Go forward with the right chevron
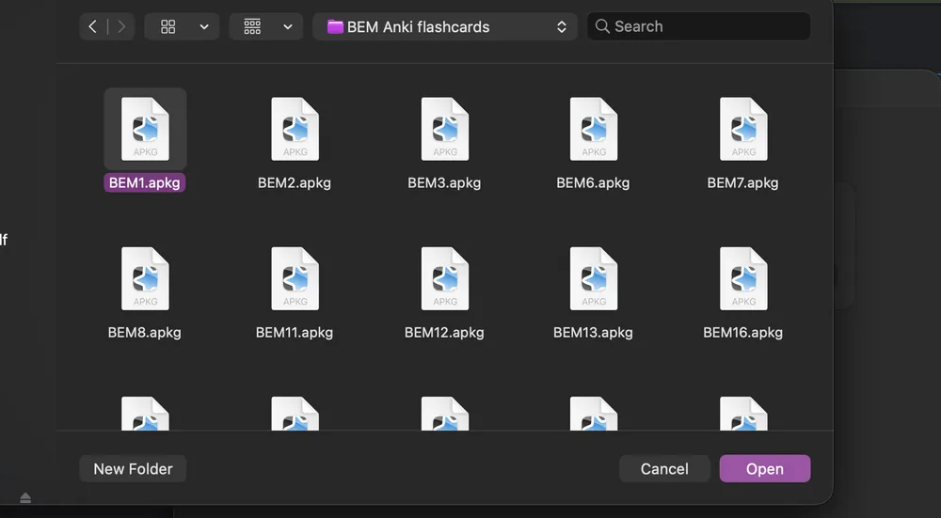Viewport: 941px width, 518px height. point(121,26)
